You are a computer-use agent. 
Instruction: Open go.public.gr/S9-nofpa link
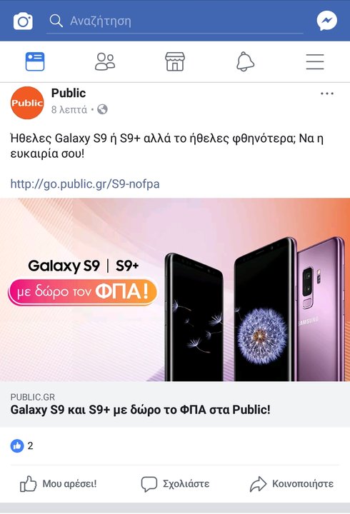pos(85,184)
